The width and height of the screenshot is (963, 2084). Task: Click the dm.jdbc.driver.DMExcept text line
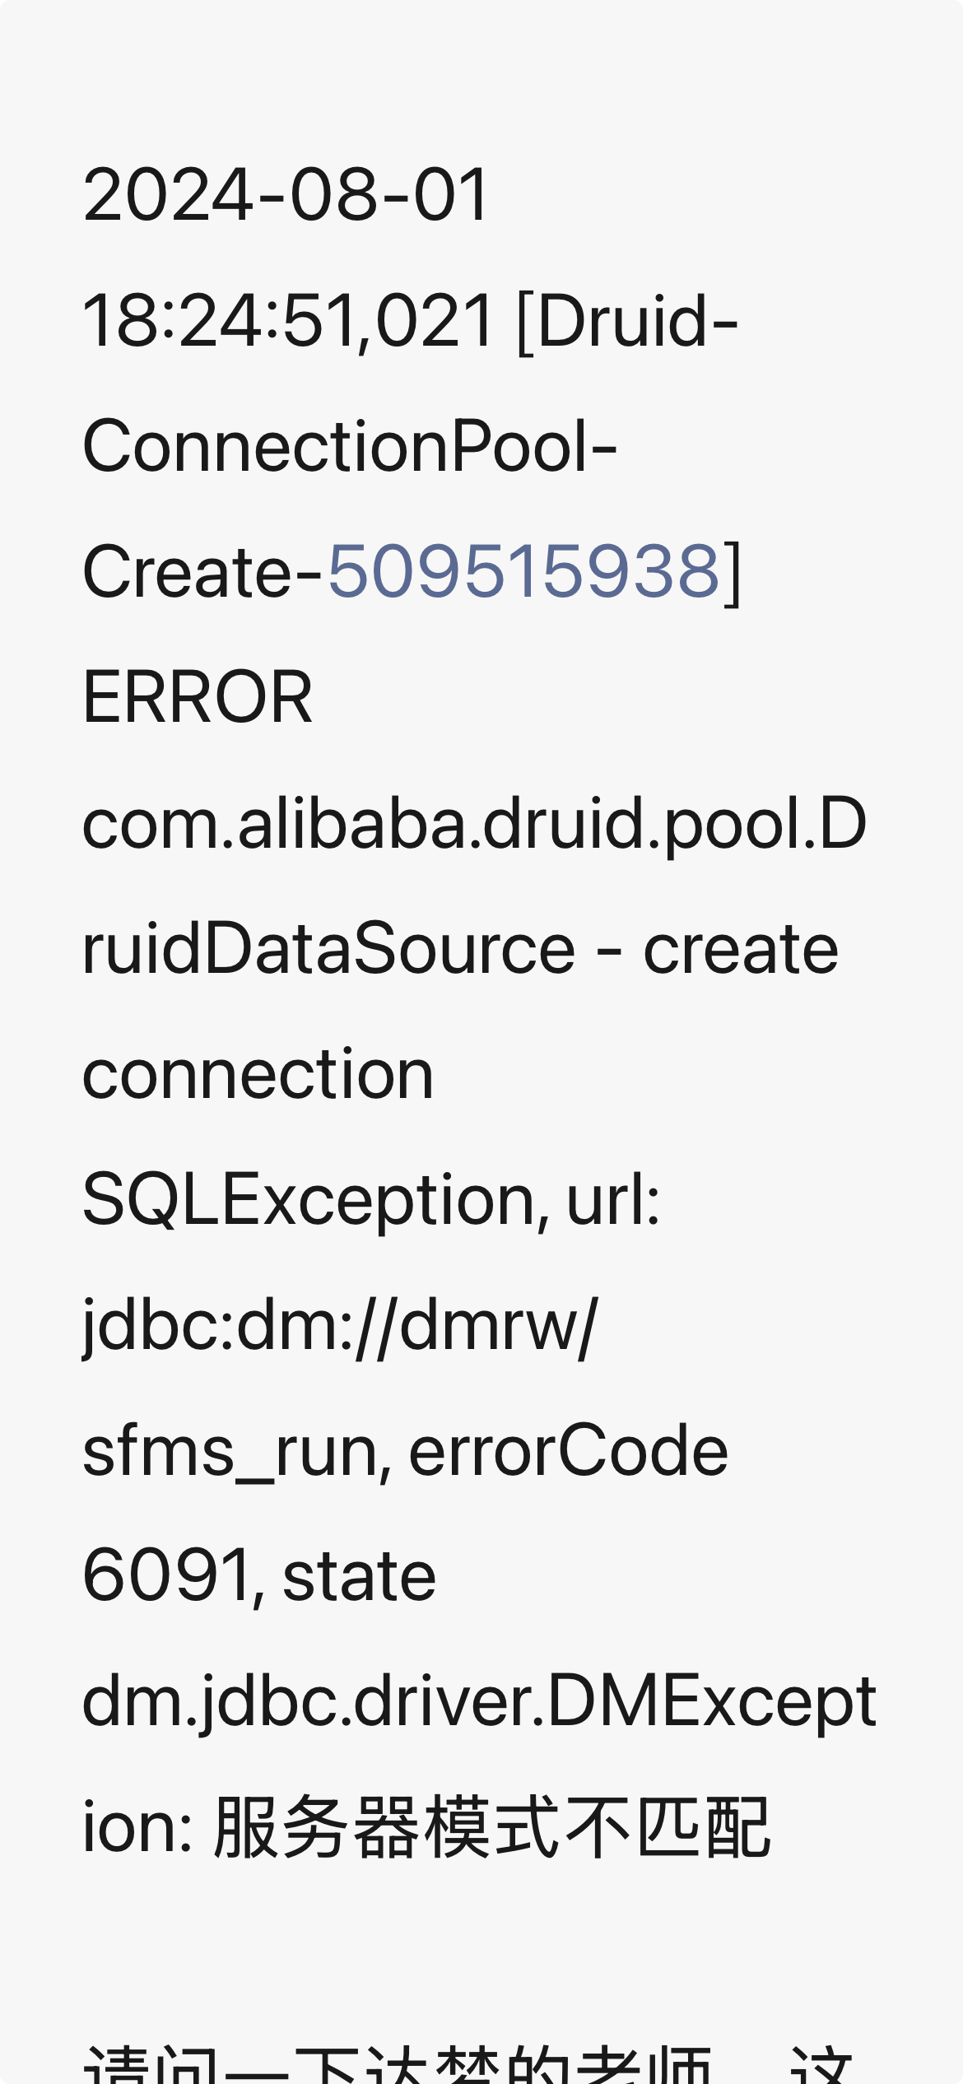point(479,1702)
